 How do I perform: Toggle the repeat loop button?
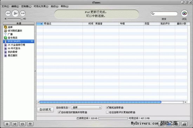pos(22,124)
